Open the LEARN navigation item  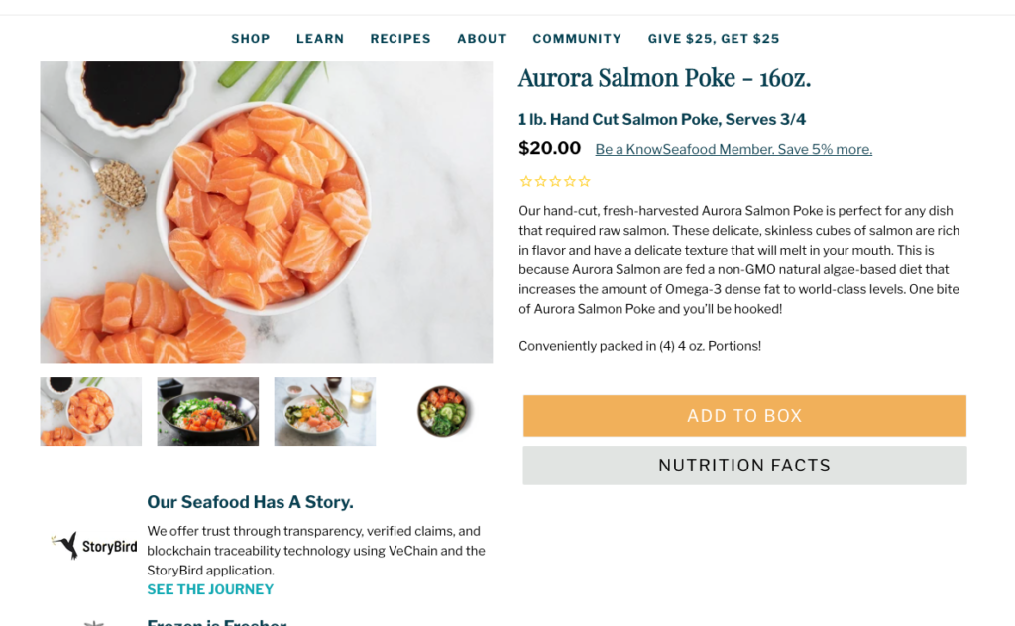pyautogui.click(x=320, y=39)
